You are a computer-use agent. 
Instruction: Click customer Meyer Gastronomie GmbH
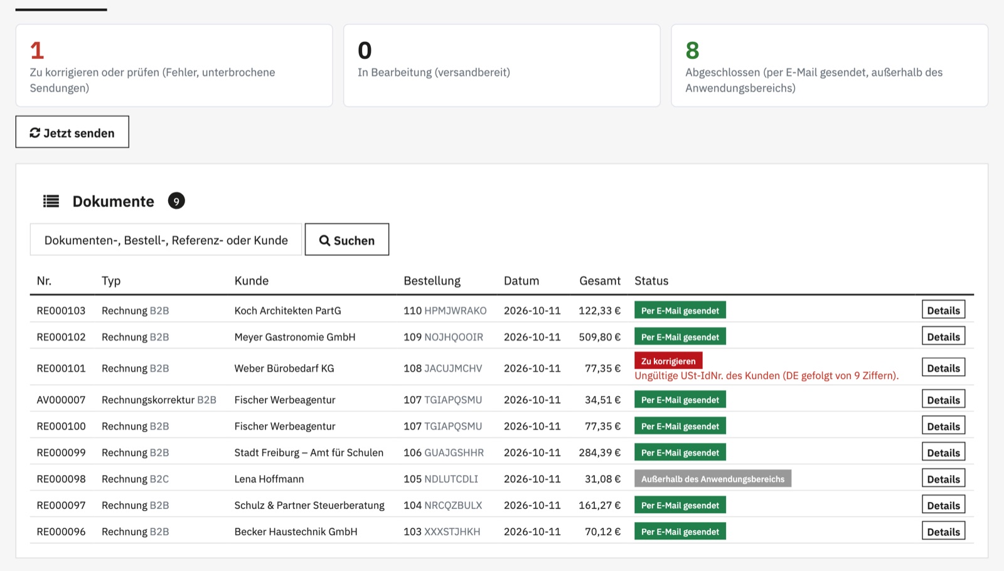(x=295, y=337)
